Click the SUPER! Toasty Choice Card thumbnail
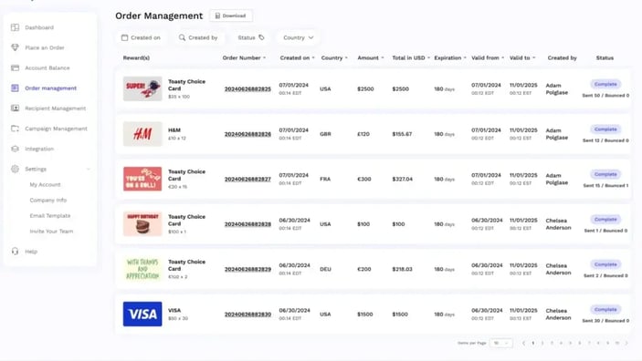 [142, 88]
